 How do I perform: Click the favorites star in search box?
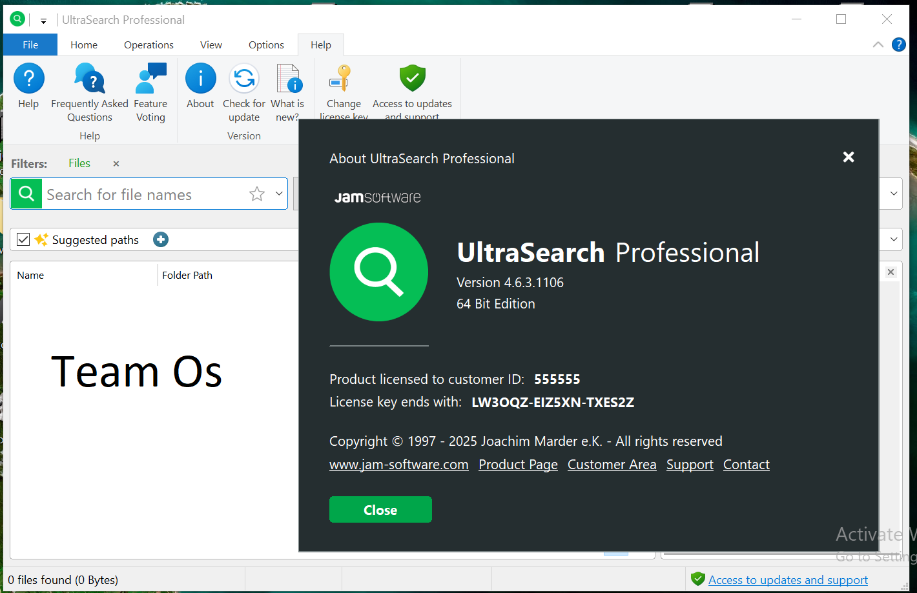tap(257, 194)
